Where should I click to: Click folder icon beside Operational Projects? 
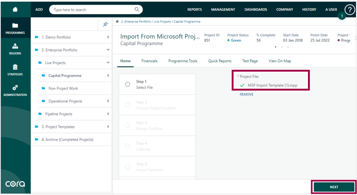point(43,101)
